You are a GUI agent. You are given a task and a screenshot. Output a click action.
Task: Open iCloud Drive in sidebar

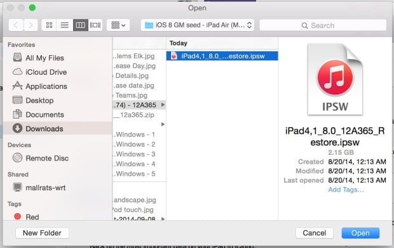point(58,72)
